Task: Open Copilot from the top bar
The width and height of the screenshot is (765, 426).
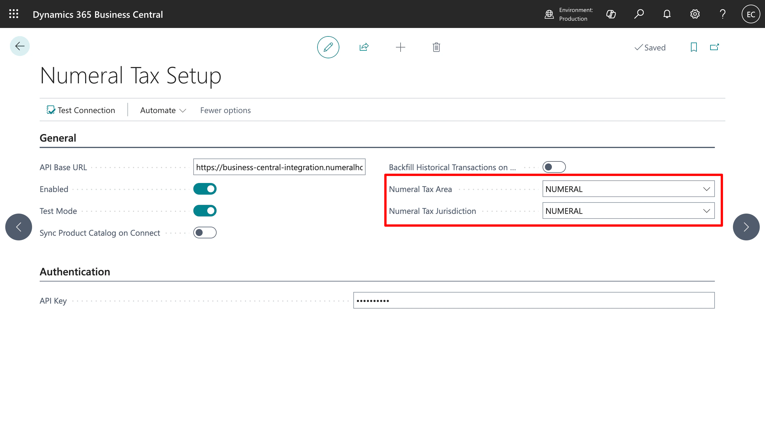Action: click(611, 14)
